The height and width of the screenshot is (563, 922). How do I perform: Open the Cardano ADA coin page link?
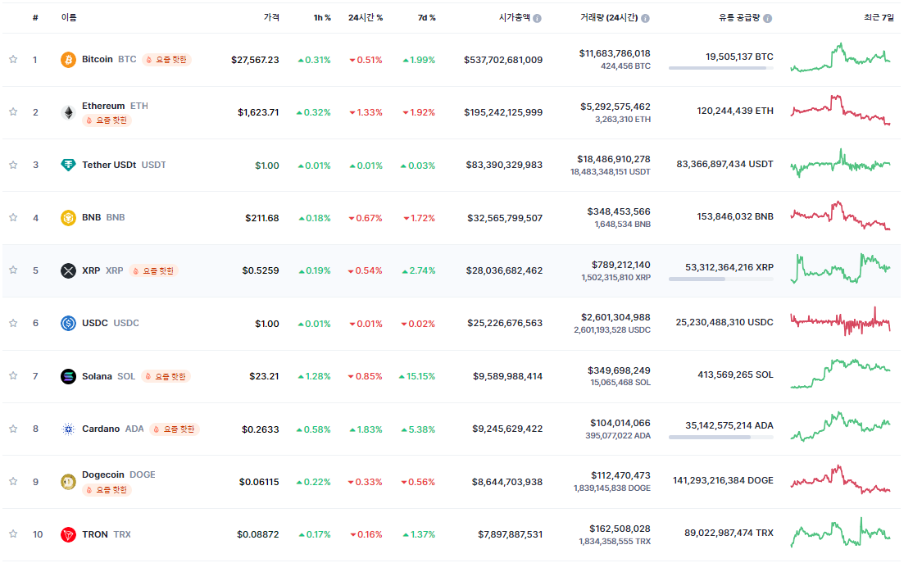click(113, 429)
